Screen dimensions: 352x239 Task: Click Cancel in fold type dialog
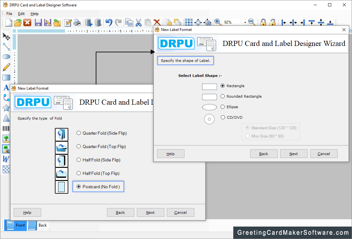click(x=181, y=212)
